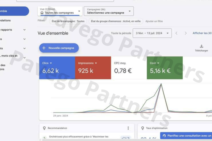This screenshot has height=141, width=212.
Task: Open the 'ndations' sidebar item
Action: [5, 20]
